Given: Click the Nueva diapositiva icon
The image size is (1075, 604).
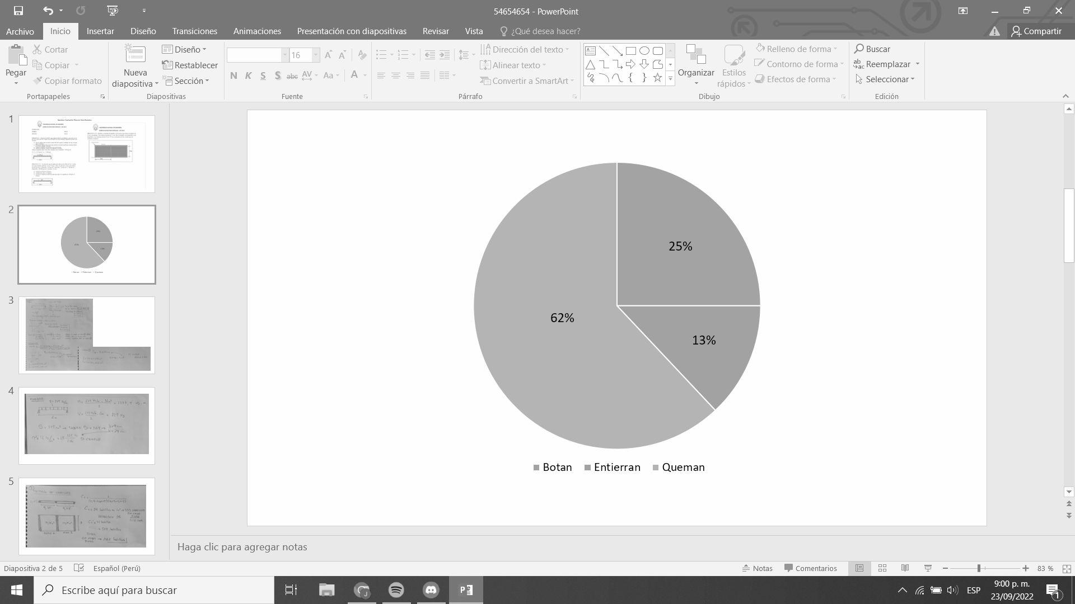Looking at the screenshot, I should 135,55.
